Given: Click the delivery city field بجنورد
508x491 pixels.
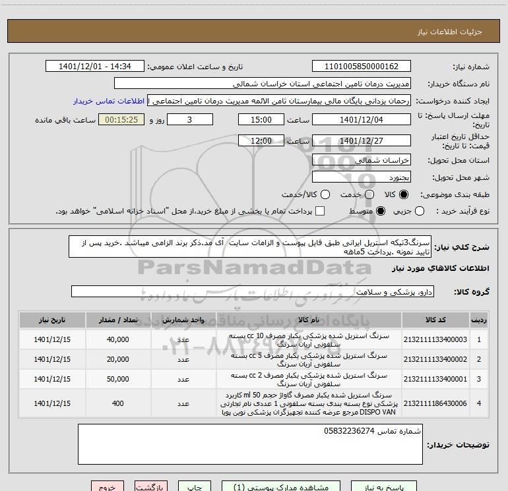Looking at the screenshot, I should point(362,177).
